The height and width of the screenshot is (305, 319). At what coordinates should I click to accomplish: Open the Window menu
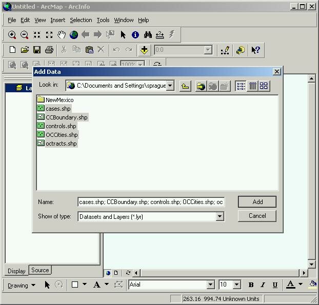124,20
